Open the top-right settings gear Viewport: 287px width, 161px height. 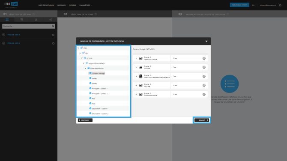(280, 5)
